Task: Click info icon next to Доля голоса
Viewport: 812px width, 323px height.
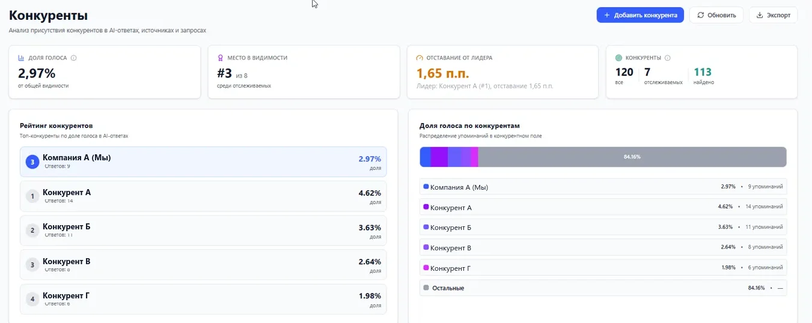Action: point(74,58)
